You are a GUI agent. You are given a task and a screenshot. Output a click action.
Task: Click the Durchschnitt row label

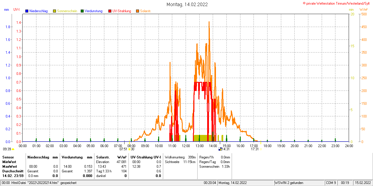(x=13, y=171)
